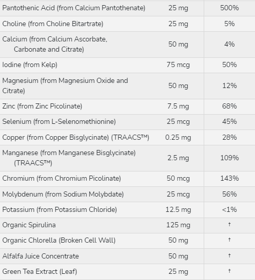Click the <1% potassium daily value
255x280 pixels.
point(229,210)
